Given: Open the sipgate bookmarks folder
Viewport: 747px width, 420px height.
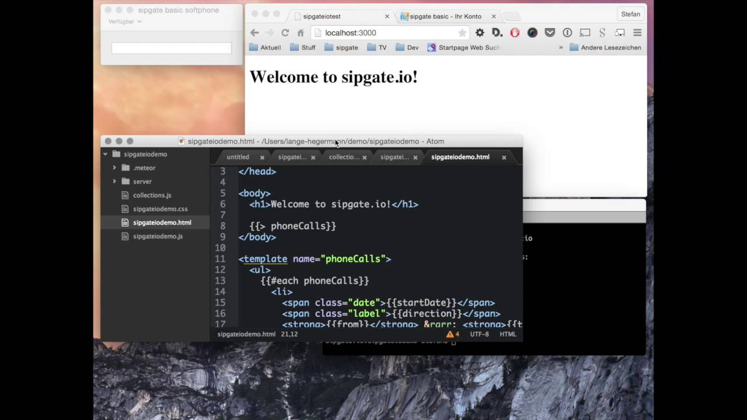Looking at the screenshot, I should 341,48.
